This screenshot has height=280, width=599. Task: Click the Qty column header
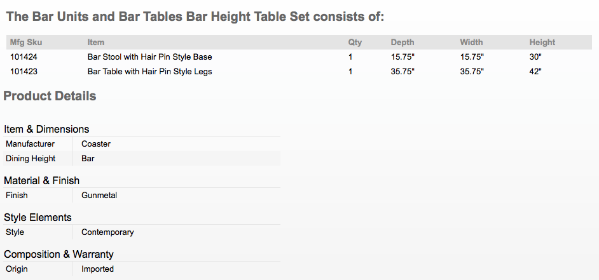click(x=355, y=43)
